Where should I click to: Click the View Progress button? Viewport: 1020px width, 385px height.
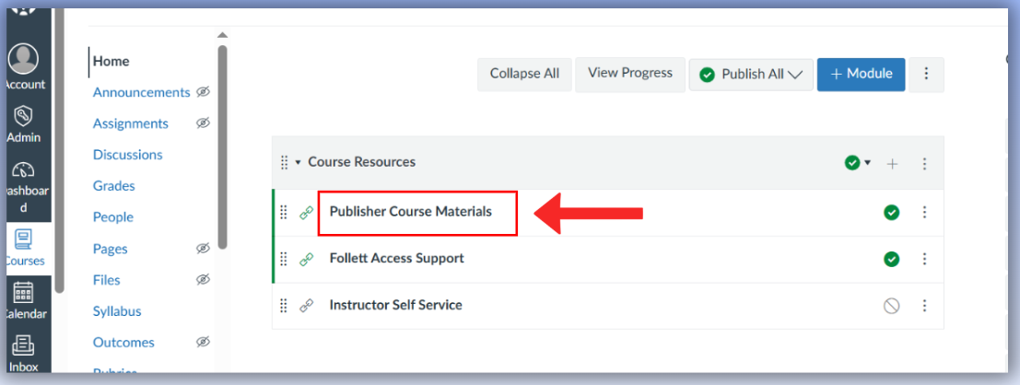(629, 74)
